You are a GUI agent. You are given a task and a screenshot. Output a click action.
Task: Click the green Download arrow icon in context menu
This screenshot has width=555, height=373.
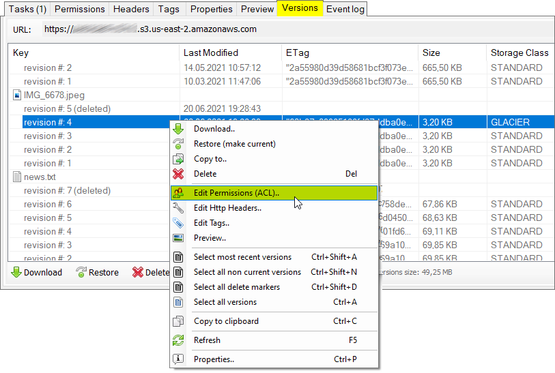(178, 129)
